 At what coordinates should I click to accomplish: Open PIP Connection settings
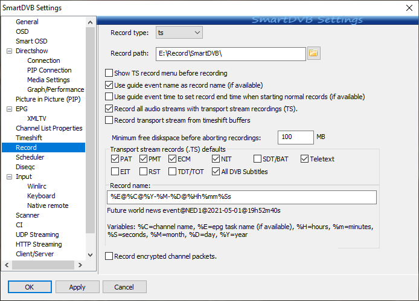pyautogui.click(x=50, y=70)
